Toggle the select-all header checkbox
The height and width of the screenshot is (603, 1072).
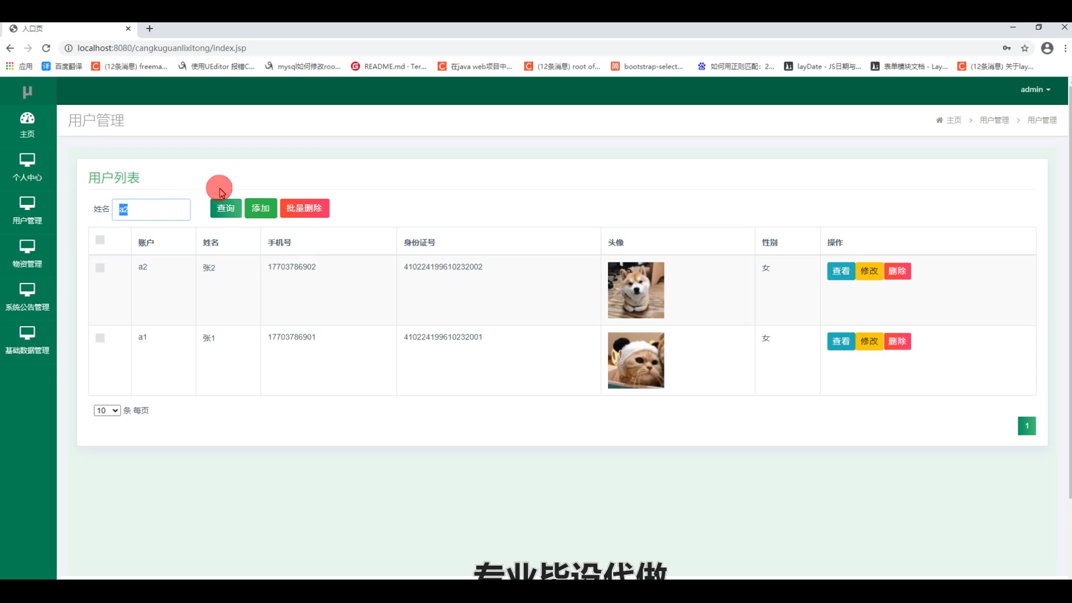pyautogui.click(x=100, y=240)
